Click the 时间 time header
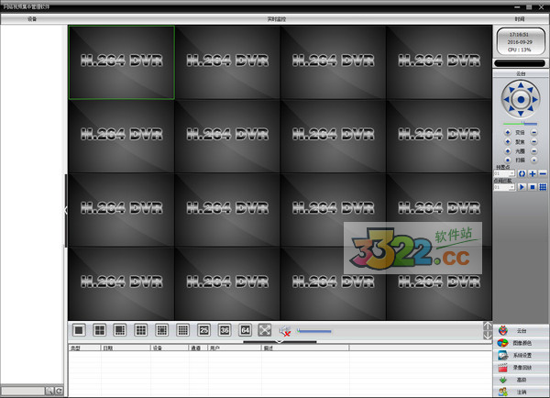The width and height of the screenshot is (550, 398). pos(520,19)
